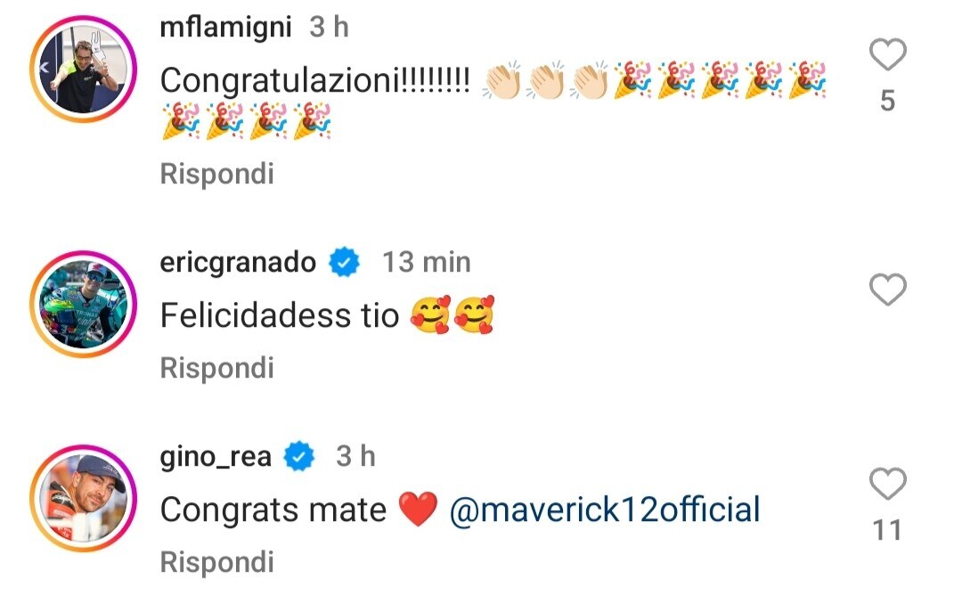Open ericgranado's profile picture
The height and width of the screenshot is (595, 962).
pos(83,304)
